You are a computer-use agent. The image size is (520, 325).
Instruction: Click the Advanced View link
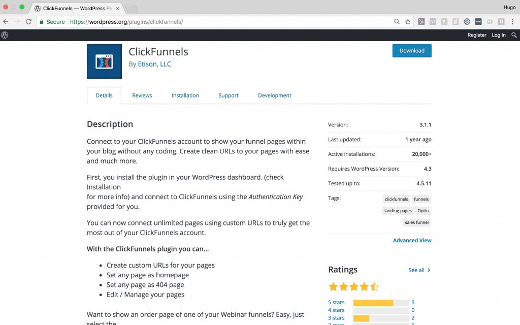point(412,240)
